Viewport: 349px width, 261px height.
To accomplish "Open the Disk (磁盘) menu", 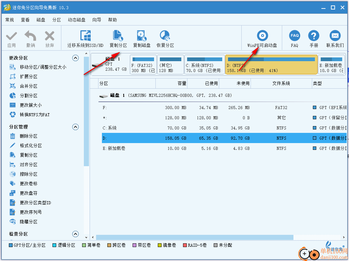I will (41, 20).
